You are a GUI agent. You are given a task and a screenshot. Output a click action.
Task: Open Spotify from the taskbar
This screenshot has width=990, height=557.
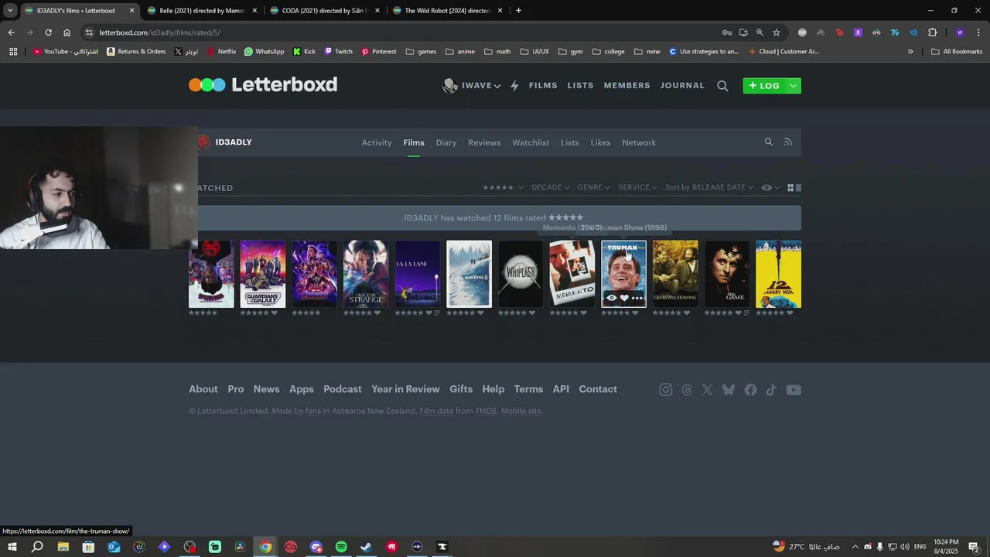[341, 547]
